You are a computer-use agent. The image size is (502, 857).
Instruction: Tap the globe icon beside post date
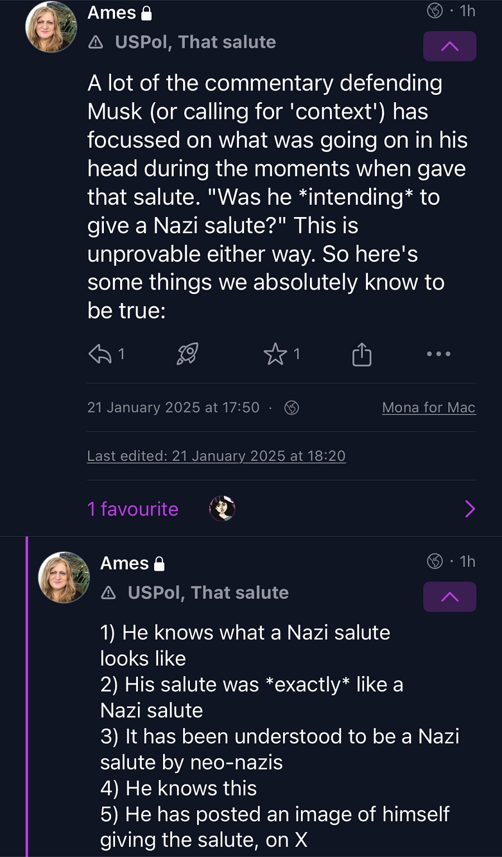pyautogui.click(x=291, y=408)
